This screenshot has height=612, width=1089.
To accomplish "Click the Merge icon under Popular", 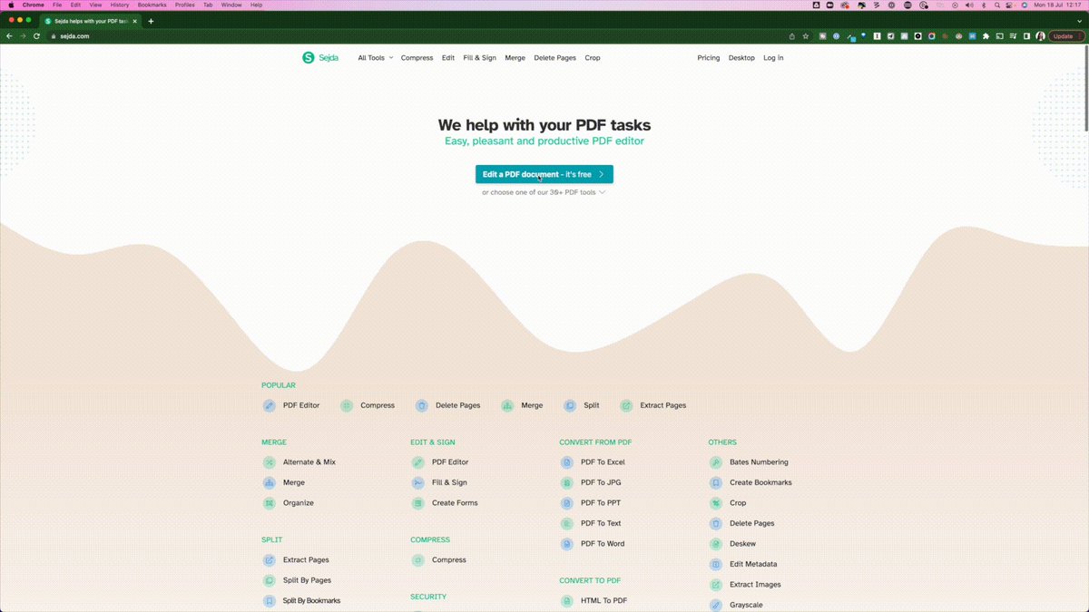I will pos(507,405).
